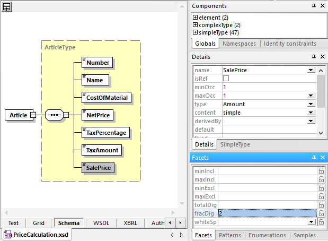The image size is (328, 241).
Task: Collapse the Article element node
Action: click(33, 115)
